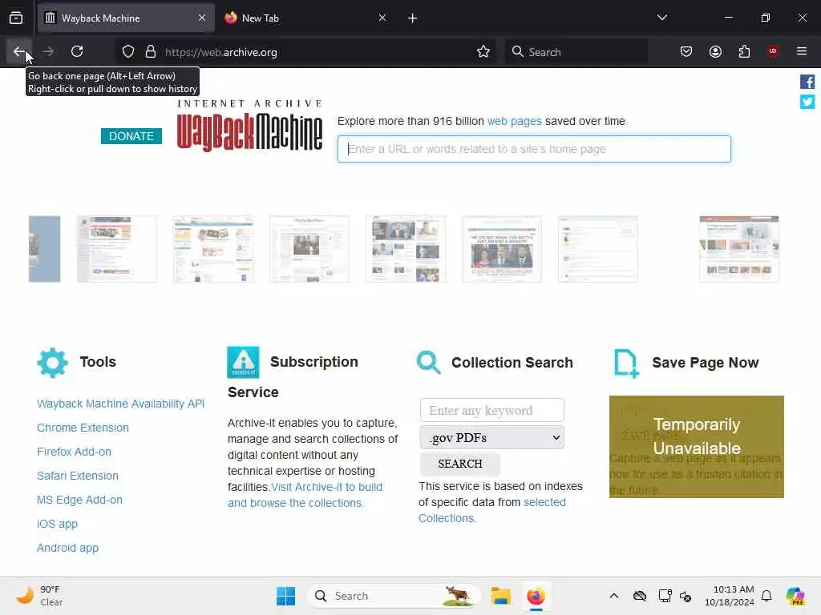Open the Windows Start menu
Viewport: 821px width, 615px height.
click(x=286, y=596)
